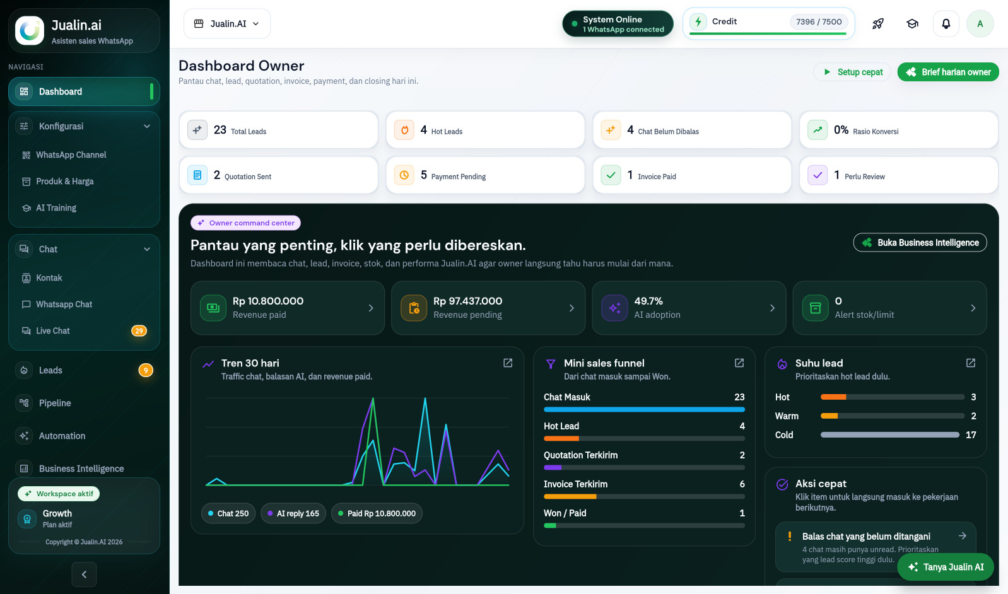Click the Aksi cepat checkmark icon
Screen dimensions: 1008x594
(x=782, y=484)
